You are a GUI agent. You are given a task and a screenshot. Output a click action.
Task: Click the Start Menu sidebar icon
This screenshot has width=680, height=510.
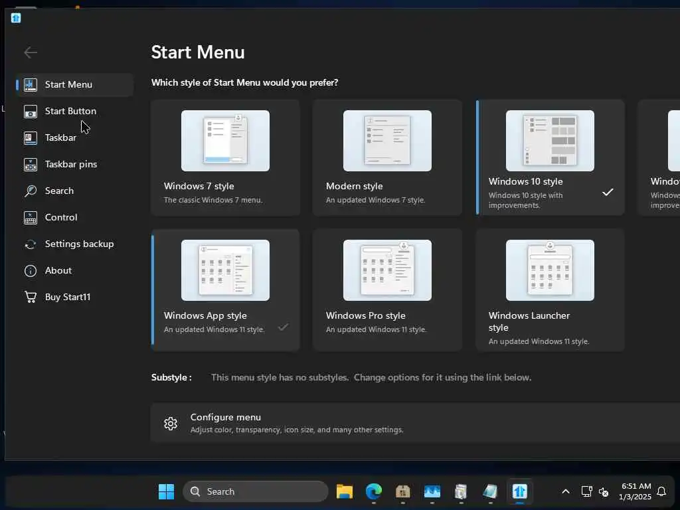tap(31, 85)
